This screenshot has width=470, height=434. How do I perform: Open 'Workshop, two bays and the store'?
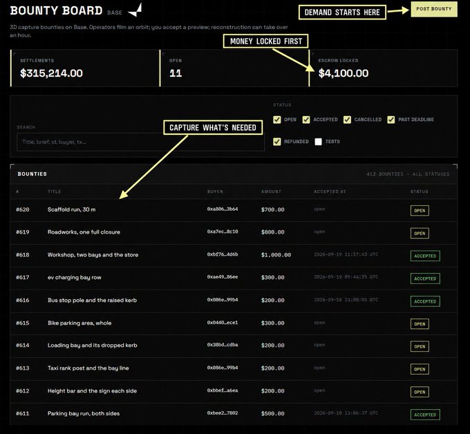(x=93, y=255)
